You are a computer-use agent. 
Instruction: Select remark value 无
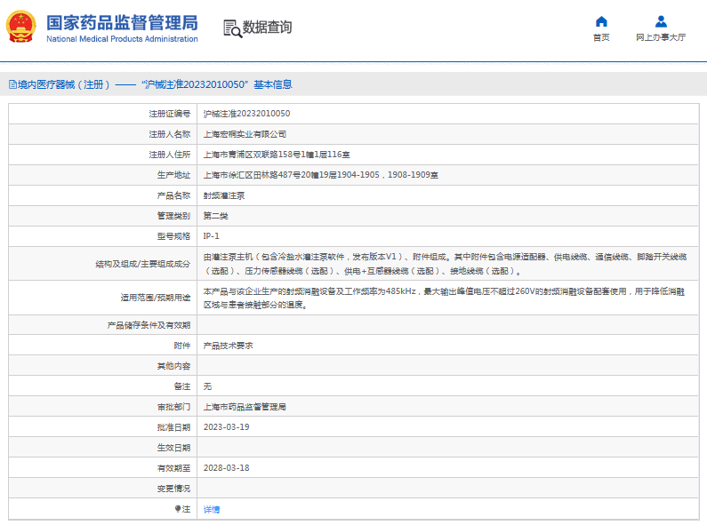[x=207, y=386]
